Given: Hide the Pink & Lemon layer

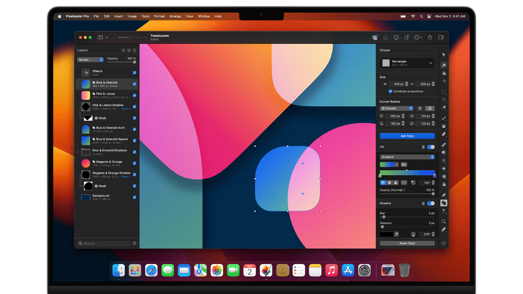Looking at the screenshot, I should point(134,96).
